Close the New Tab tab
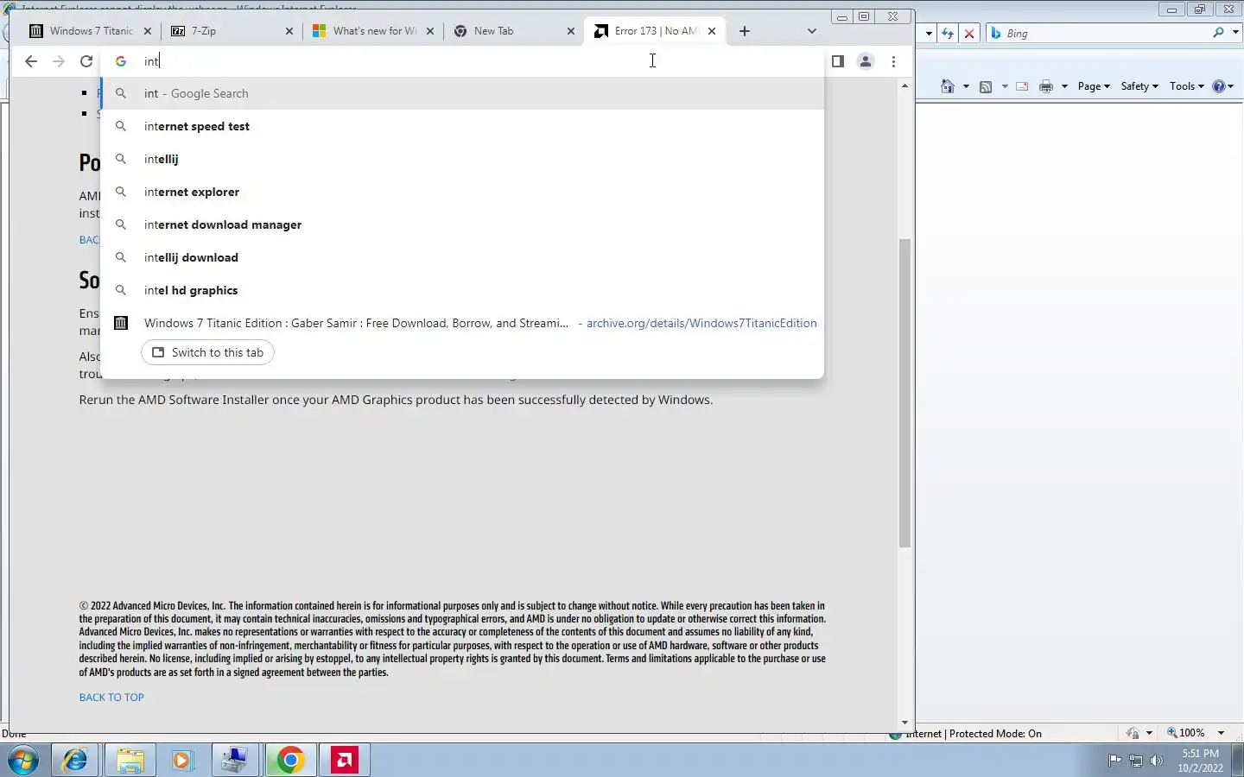The width and height of the screenshot is (1244, 777). pyautogui.click(x=571, y=31)
